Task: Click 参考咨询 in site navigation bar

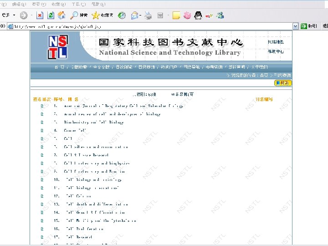Action: [214, 67]
